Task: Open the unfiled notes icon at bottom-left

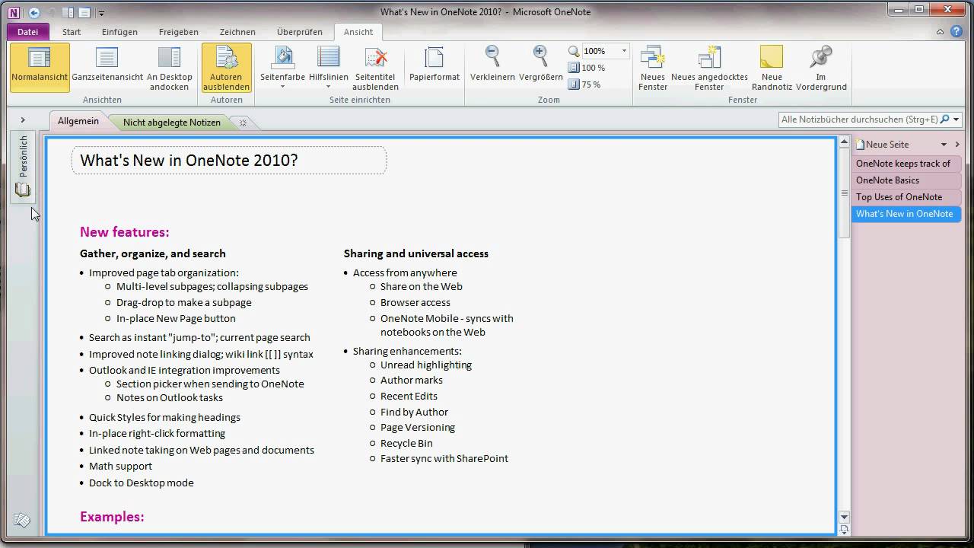Action: pos(22,521)
